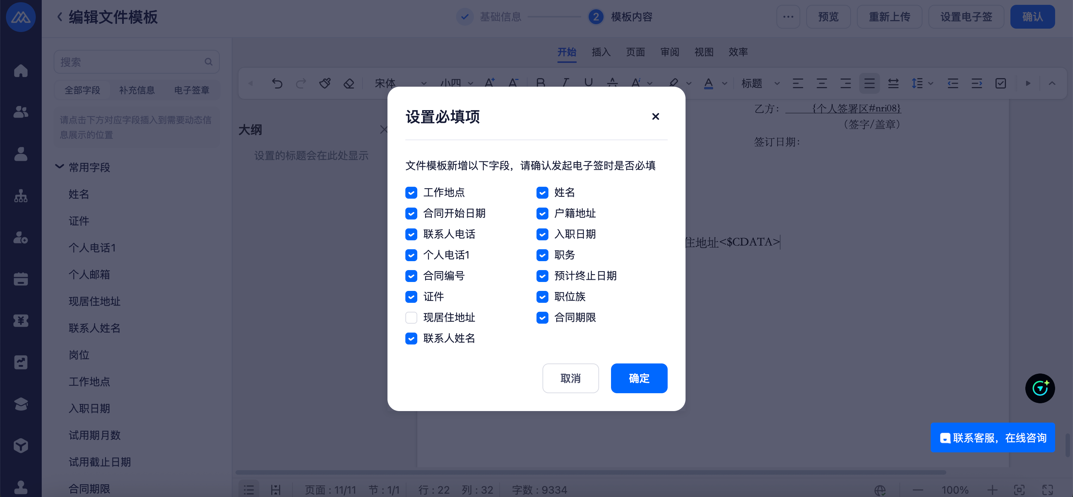Uncheck 工作地点 checkbox
This screenshot has height=497, width=1073.
point(411,193)
